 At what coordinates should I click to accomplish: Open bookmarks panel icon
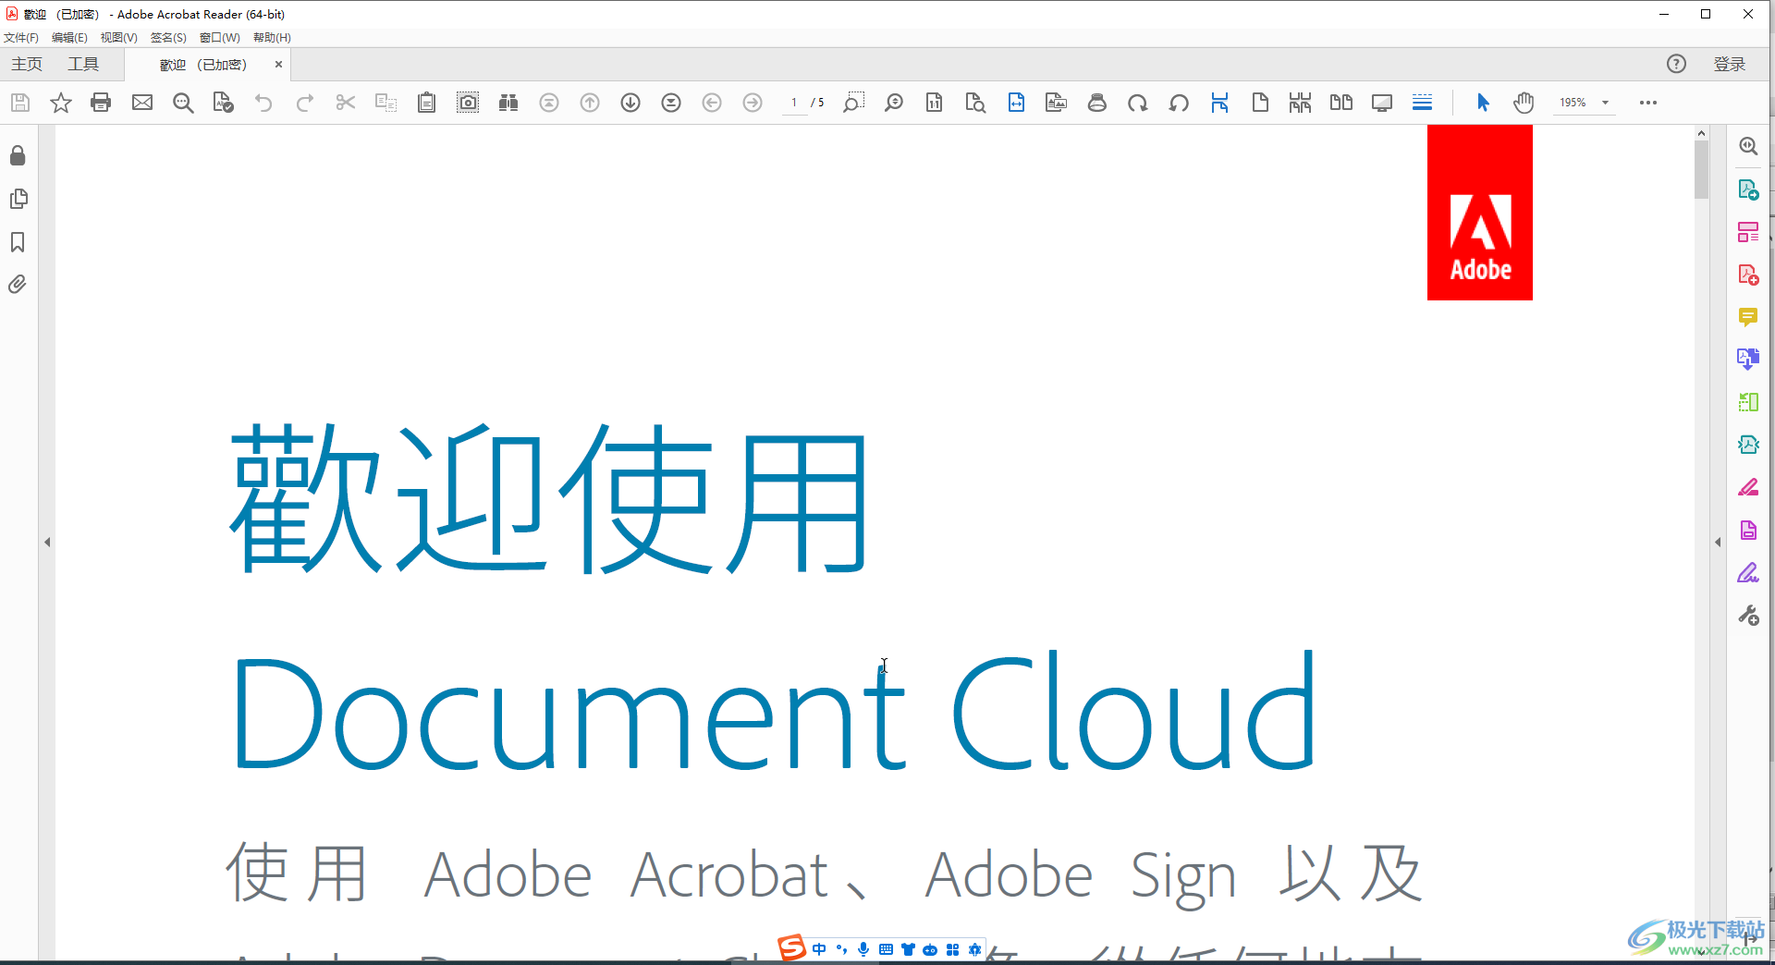[x=18, y=242]
